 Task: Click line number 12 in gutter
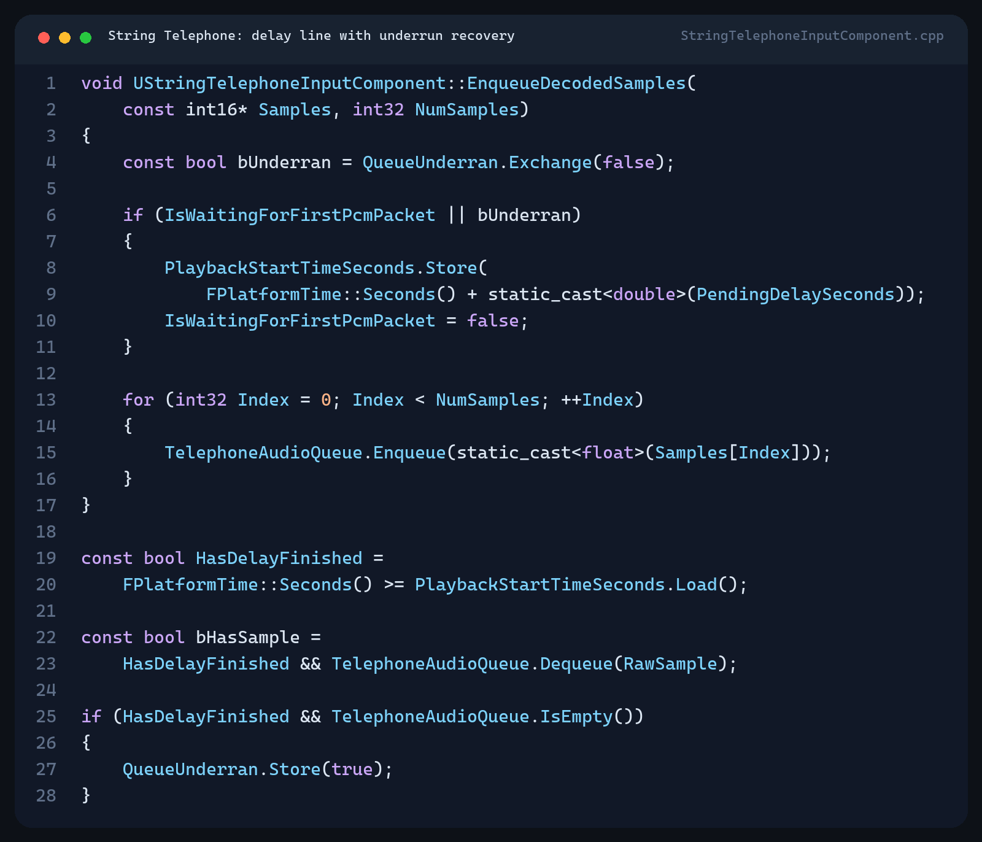coord(46,373)
